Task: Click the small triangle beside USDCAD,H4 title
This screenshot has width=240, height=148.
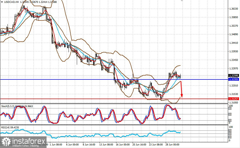Action: [x=2, y=2]
